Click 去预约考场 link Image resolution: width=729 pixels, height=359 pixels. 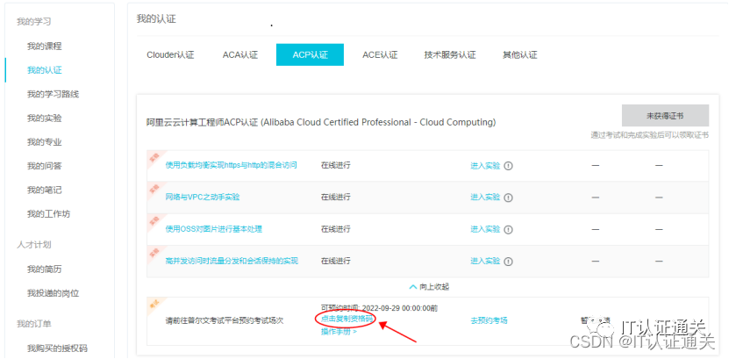pyautogui.click(x=489, y=320)
